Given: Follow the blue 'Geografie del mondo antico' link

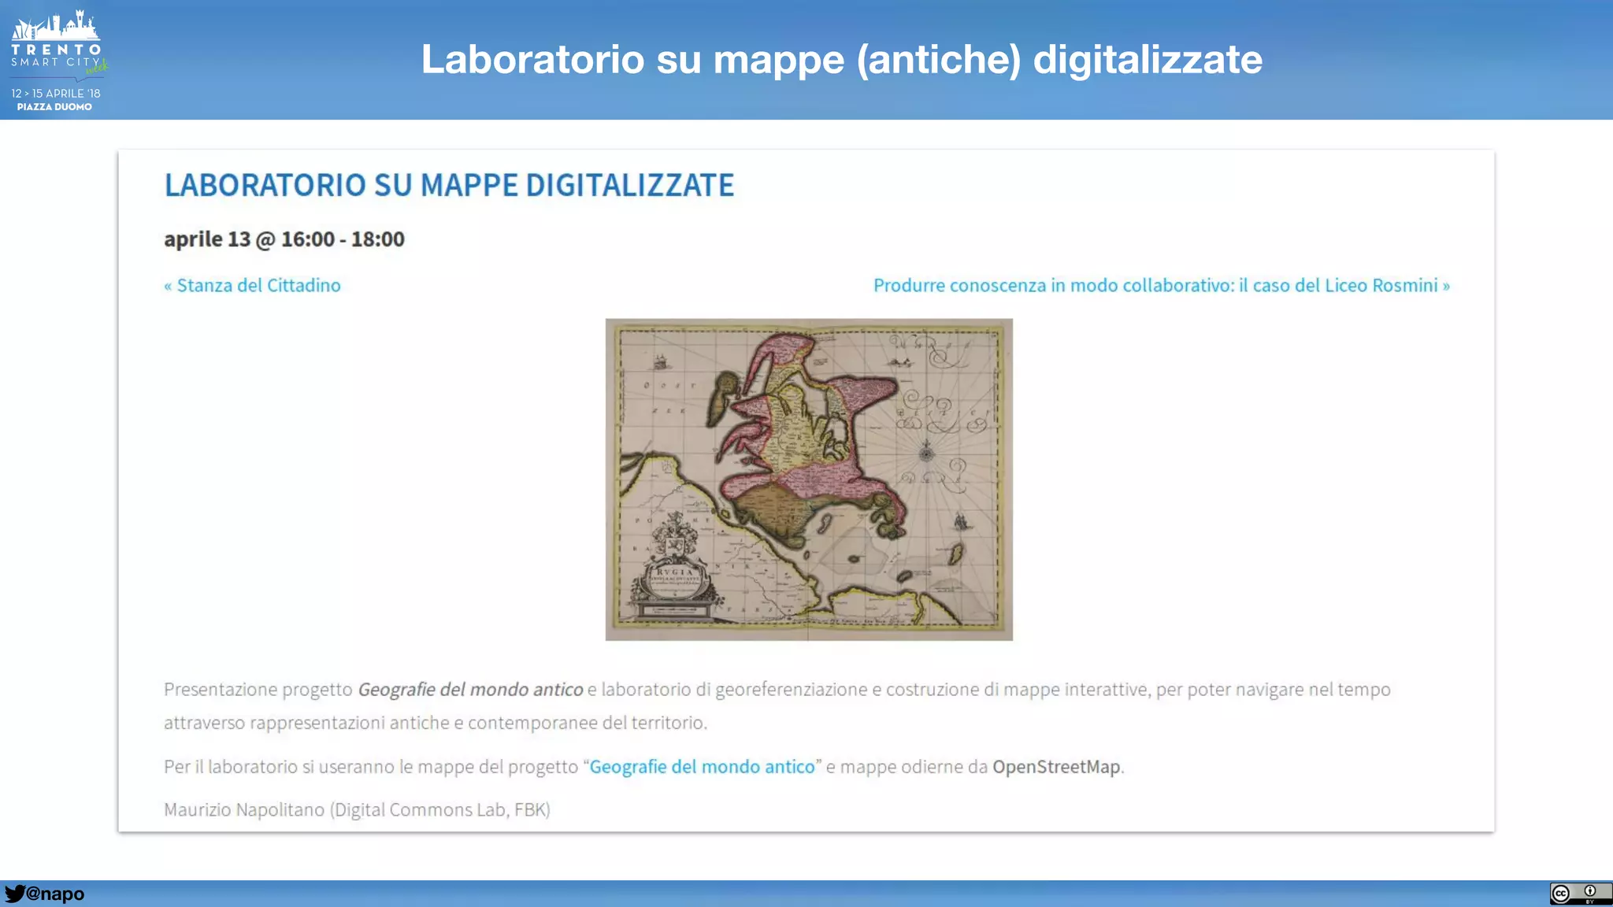Looking at the screenshot, I should (702, 767).
